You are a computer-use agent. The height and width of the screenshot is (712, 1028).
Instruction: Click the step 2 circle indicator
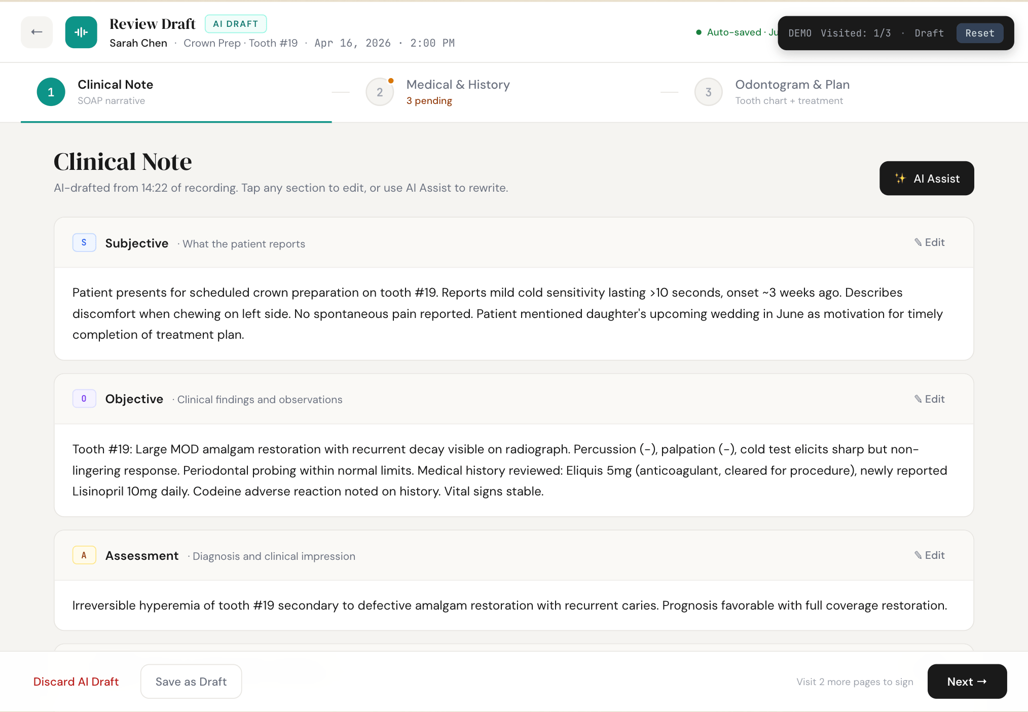(x=380, y=92)
